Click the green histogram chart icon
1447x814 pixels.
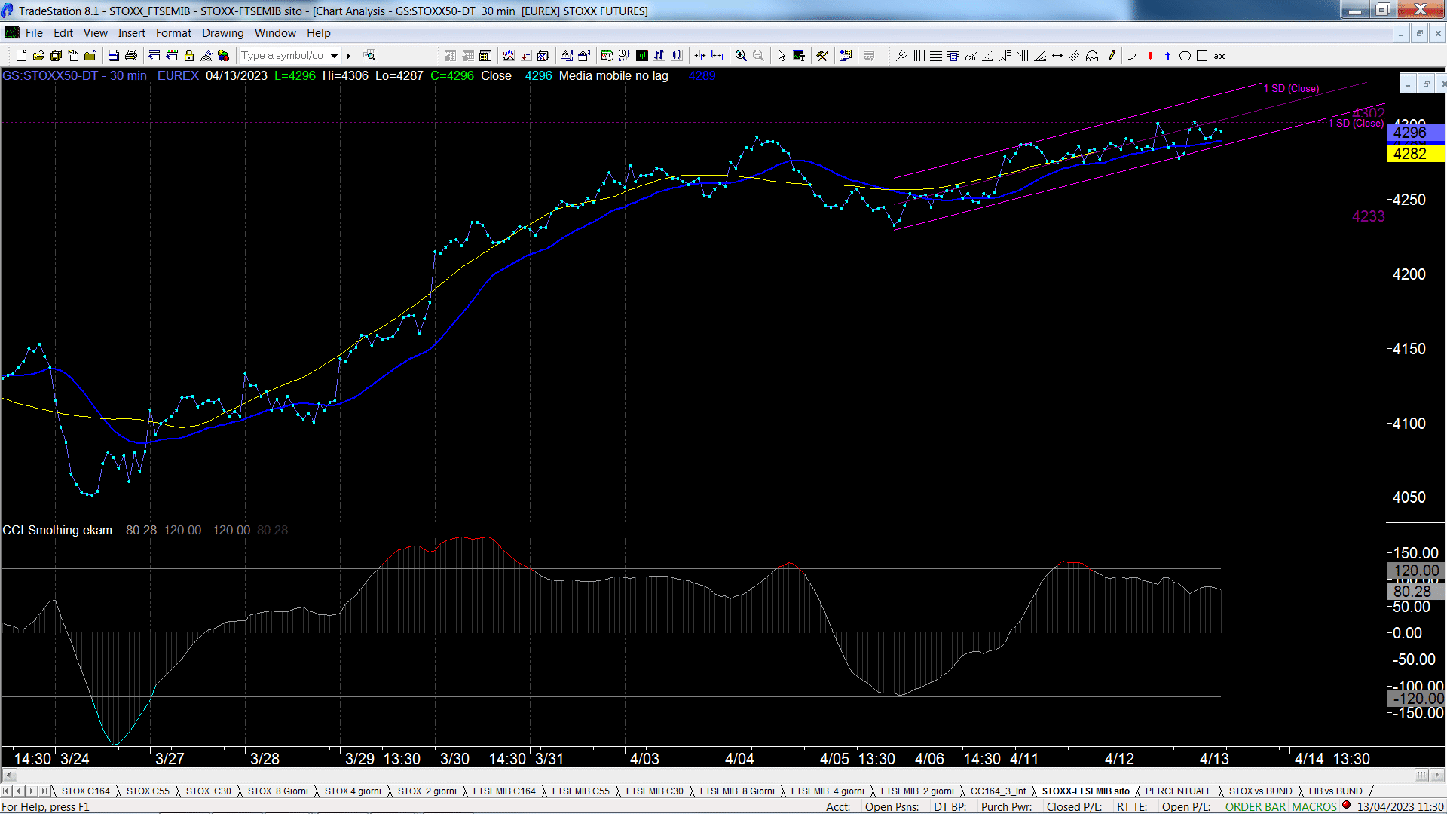tap(641, 55)
